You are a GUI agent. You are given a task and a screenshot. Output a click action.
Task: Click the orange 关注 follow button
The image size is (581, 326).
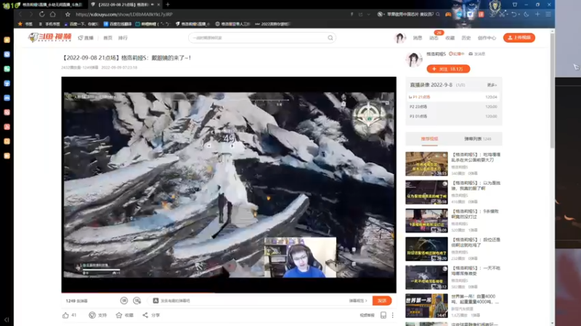point(448,69)
